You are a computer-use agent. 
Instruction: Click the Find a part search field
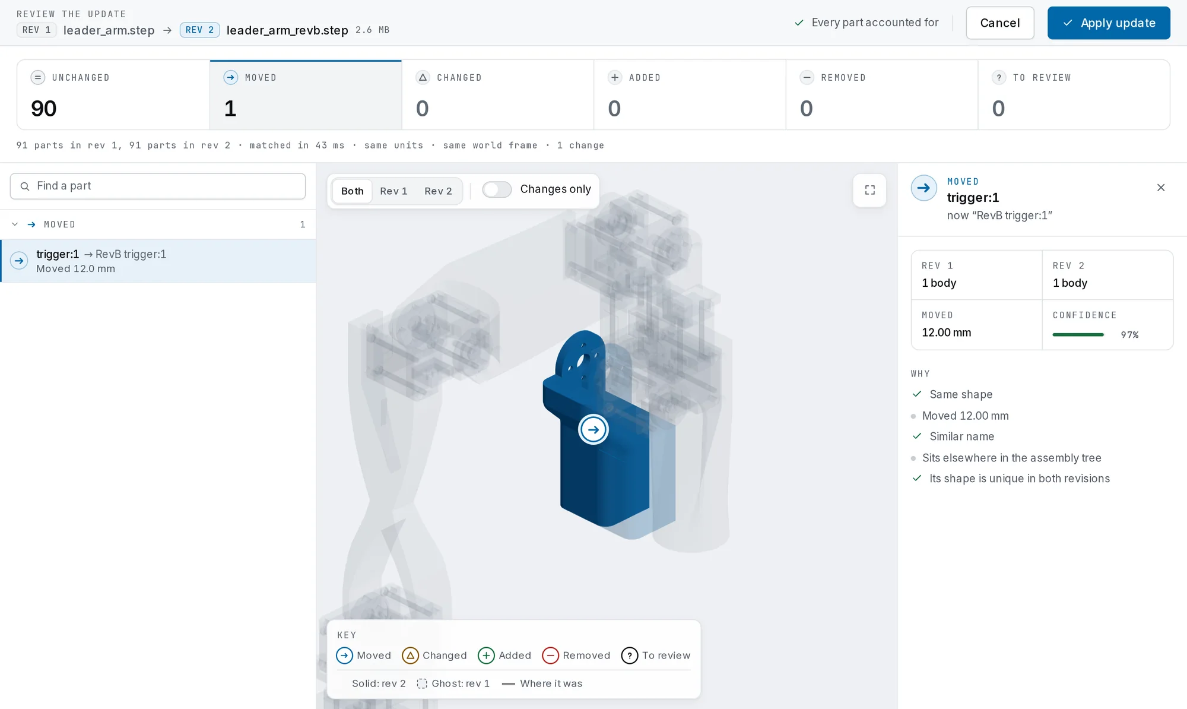tap(158, 186)
